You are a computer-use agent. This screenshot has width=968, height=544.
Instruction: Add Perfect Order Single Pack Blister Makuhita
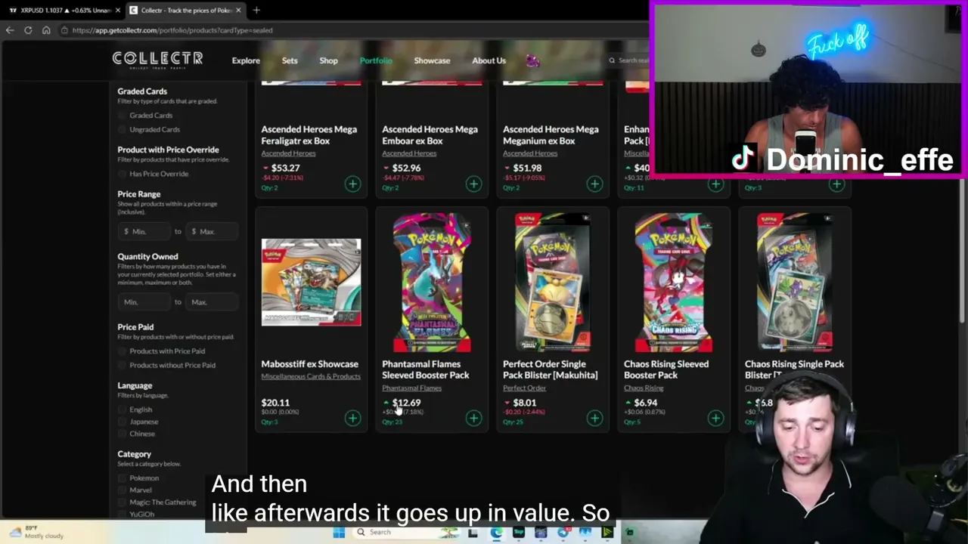tap(594, 418)
